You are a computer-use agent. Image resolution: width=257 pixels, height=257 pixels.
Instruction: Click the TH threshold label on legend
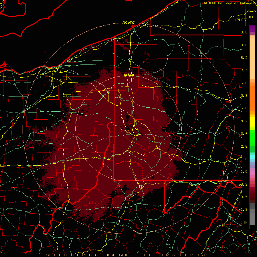245,222
